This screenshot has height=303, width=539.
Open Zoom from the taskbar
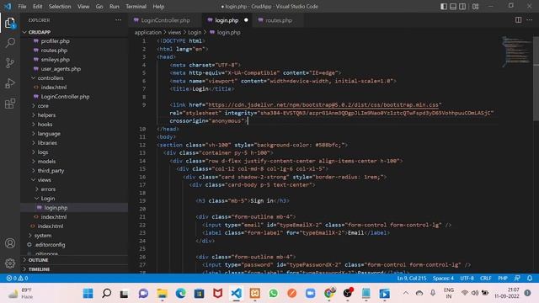(x=310, y=293)
